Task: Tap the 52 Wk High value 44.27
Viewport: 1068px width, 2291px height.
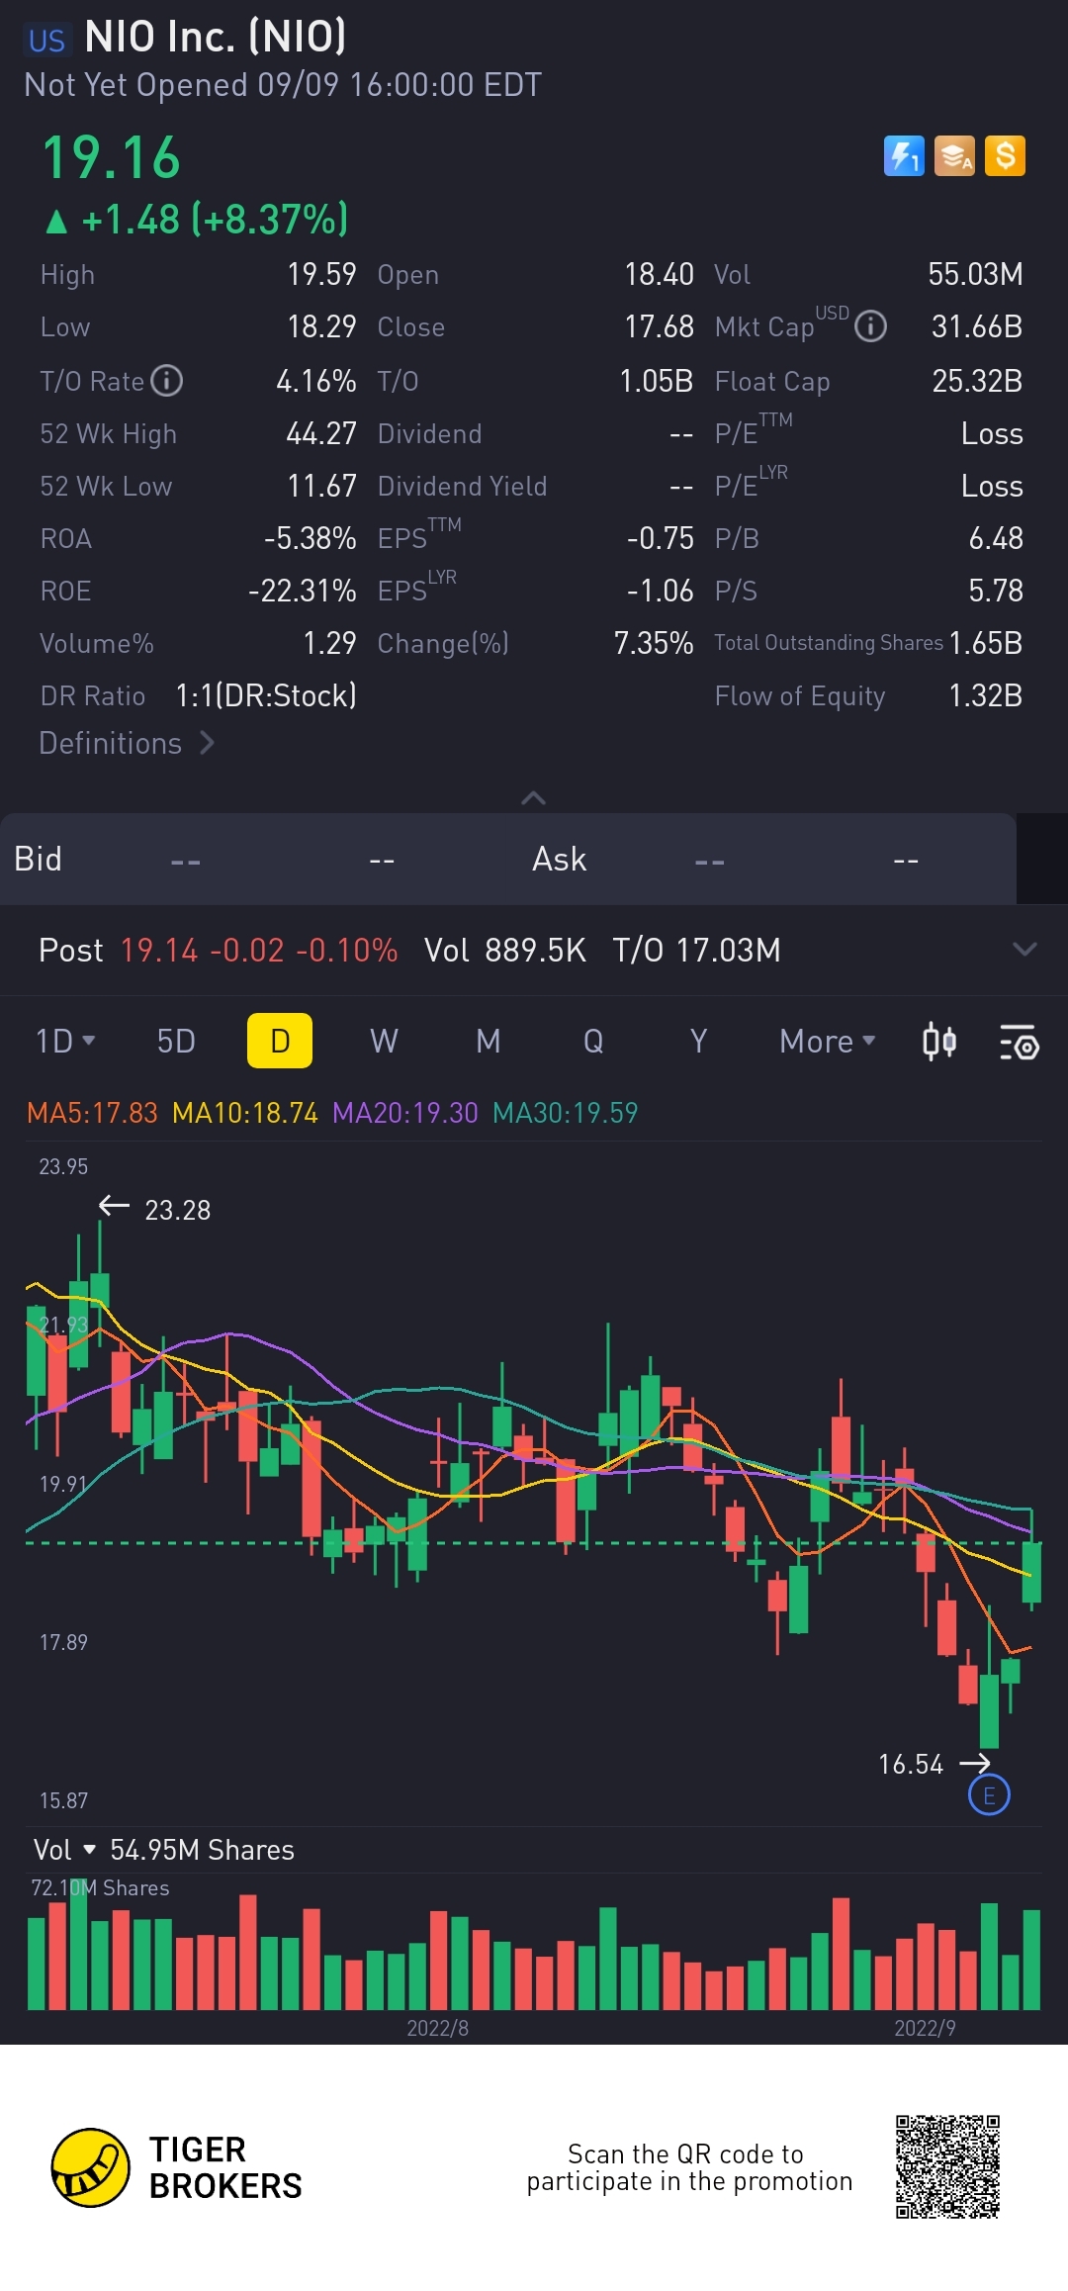Action: coord(320,433)
